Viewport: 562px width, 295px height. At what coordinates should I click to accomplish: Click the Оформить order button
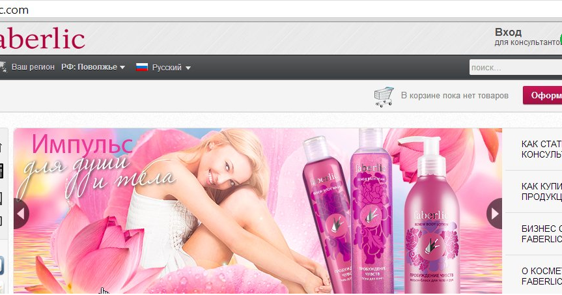point(542,95)
